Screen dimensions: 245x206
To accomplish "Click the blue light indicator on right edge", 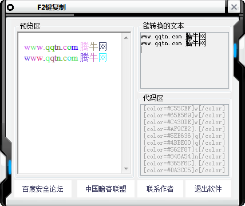I will 235,50.
